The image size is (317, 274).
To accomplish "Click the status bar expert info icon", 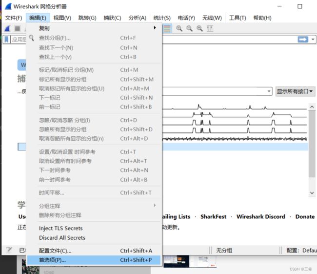I will click(9, 250).
